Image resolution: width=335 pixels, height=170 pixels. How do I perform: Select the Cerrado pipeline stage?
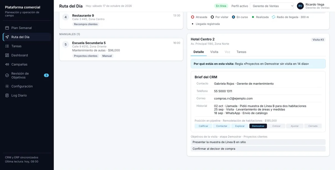pyautogui.click(x=313, y=126)
